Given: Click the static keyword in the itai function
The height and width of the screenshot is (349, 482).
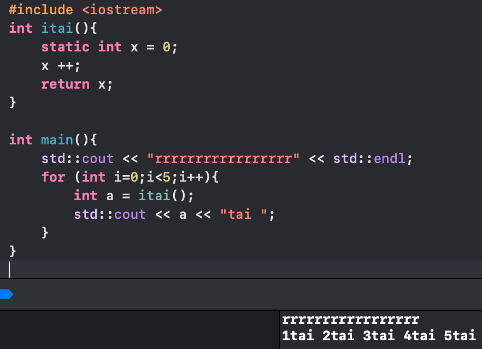Looking at the screenshot, I should (66, 47).
